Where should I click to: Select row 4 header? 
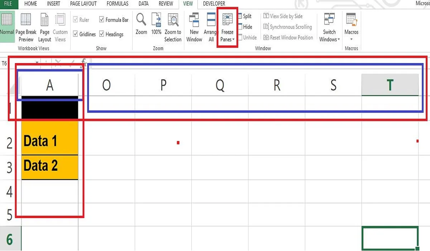(10, 191)
